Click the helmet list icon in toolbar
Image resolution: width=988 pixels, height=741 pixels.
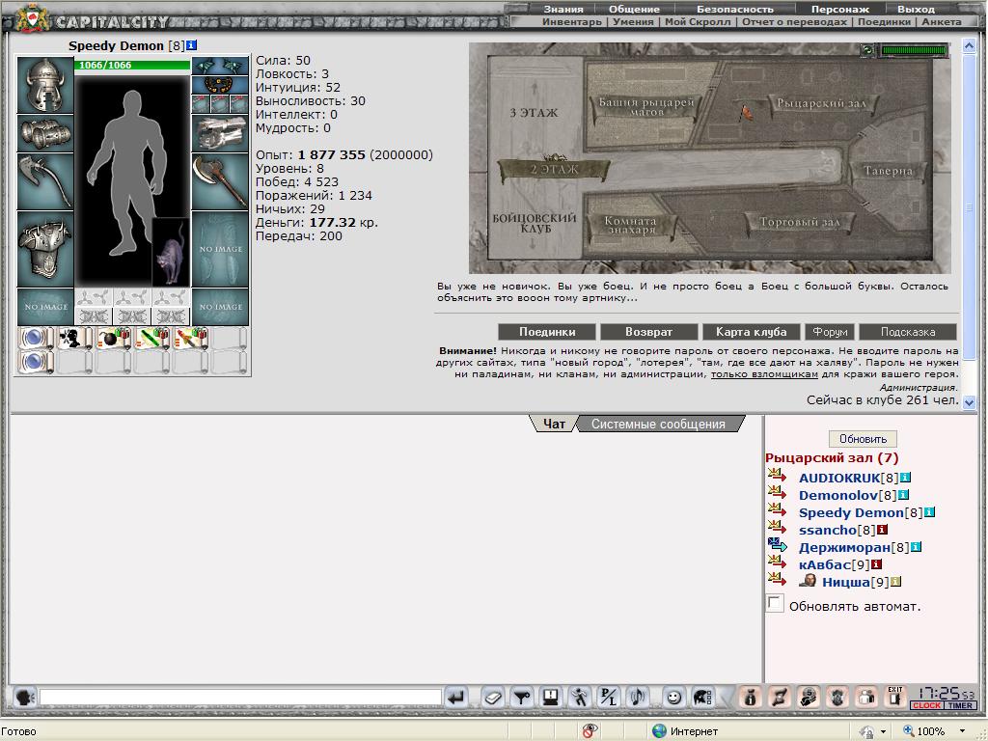pos(702,697)
